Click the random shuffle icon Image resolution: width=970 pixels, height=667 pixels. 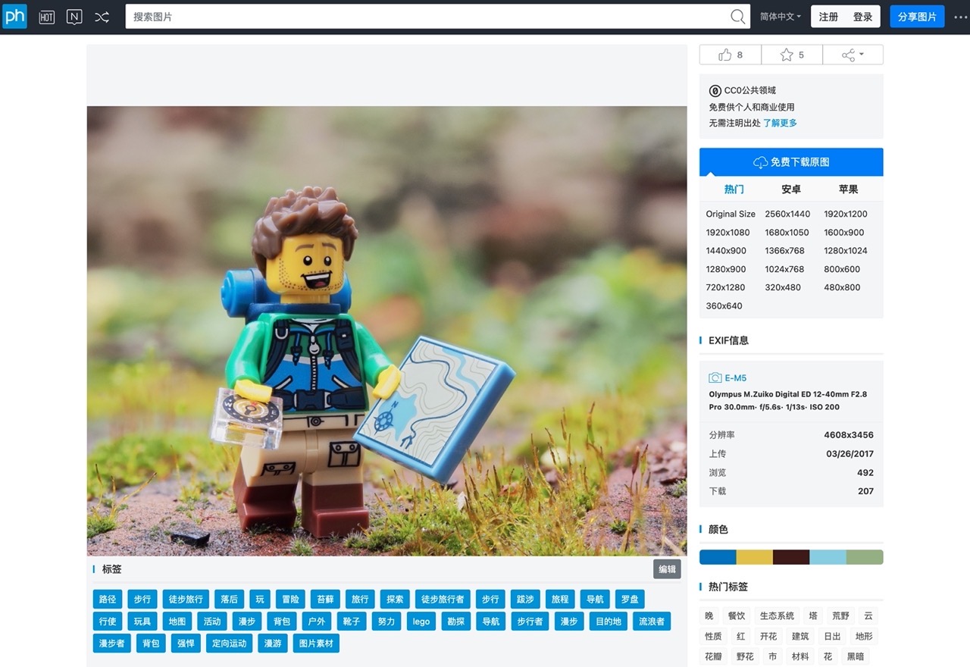[x=102, y=17]
